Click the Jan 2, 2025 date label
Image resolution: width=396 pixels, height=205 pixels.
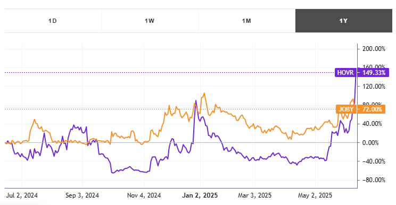point(200,195)
